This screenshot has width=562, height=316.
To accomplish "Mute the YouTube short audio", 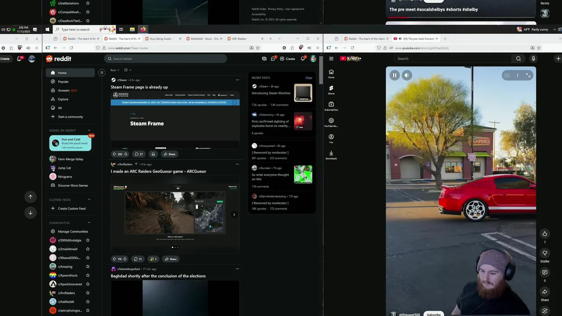I will [x=407, y=75].
